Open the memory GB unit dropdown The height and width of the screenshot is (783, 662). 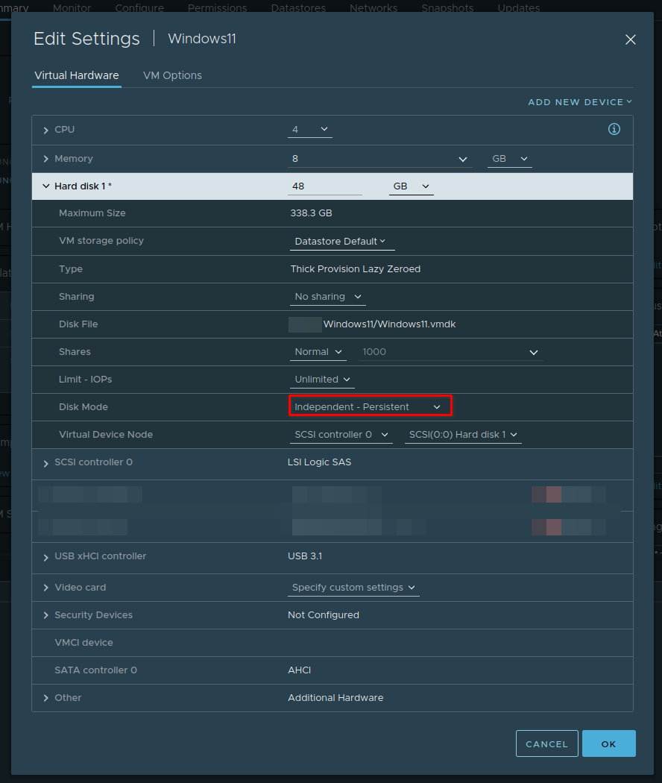pyautogui.click(x=509, y=158)
